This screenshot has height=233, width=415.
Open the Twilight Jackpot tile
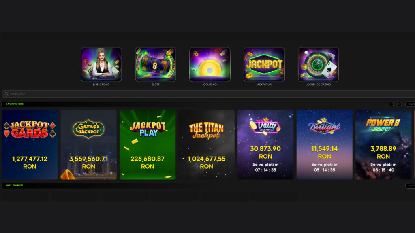click(325, 144)
